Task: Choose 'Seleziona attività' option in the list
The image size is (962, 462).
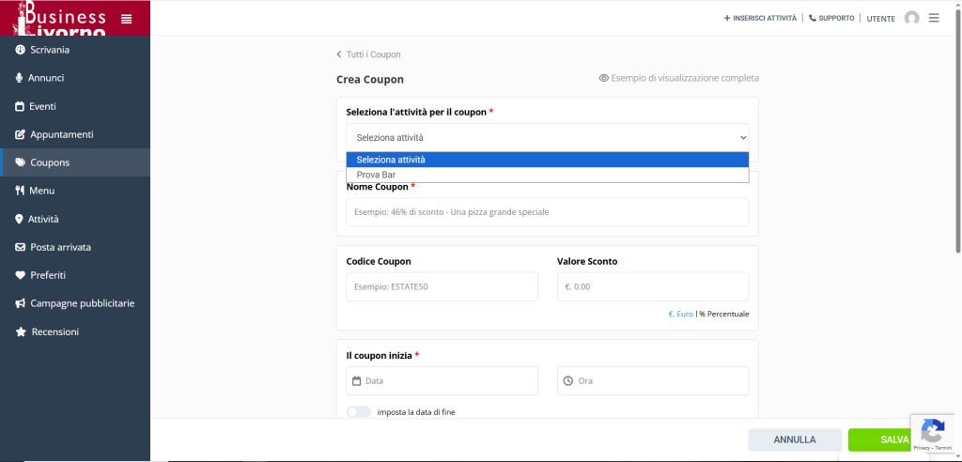Action: [x=391, y=160]
